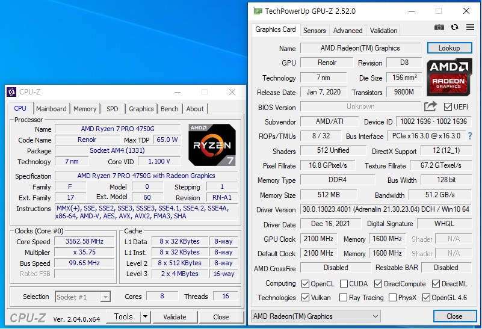Click the Transistors value 9800M
The height and width of the screenshot is (329, 482).
(404, 92)
